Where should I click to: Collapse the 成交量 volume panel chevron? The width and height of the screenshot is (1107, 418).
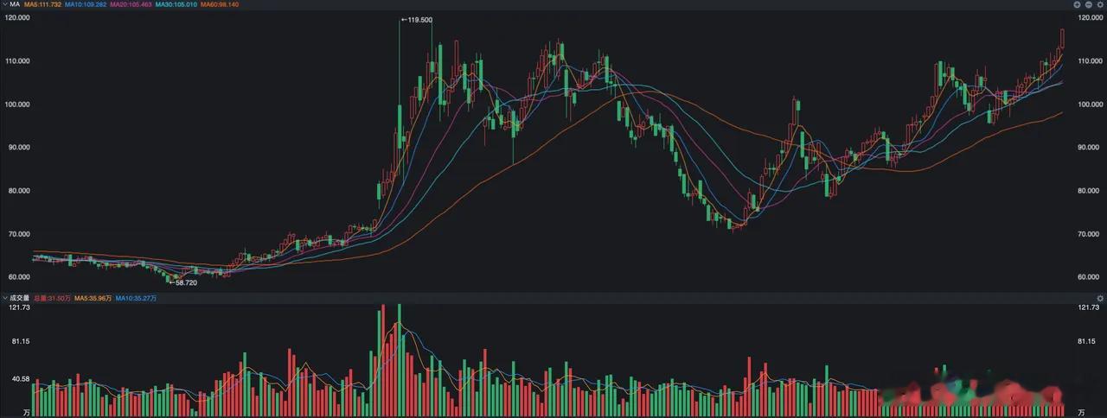[4, 298]
